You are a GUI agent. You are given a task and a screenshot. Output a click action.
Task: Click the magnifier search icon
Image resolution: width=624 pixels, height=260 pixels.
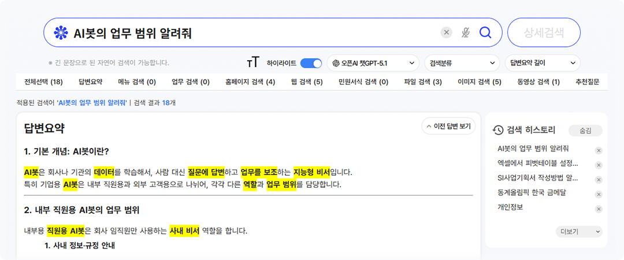[x=485, y=32]
